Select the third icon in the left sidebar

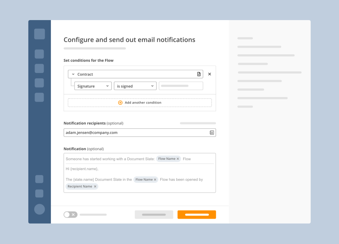tap(39, 68)
